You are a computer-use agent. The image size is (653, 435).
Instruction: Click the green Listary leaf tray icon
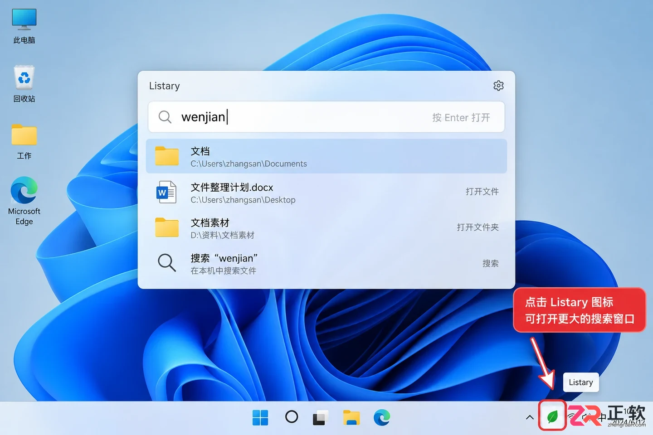(x=552, y=416)
